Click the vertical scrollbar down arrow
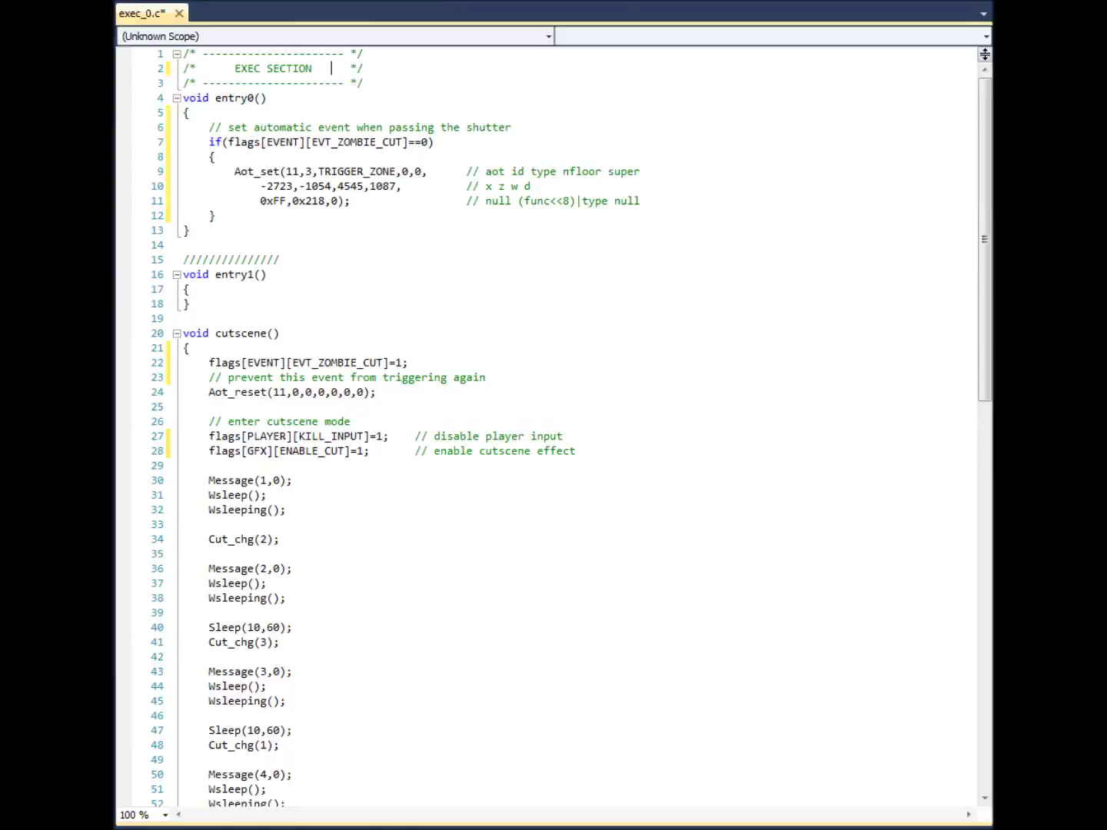This screenshot has width=1107, height=830. pos(985,798)
